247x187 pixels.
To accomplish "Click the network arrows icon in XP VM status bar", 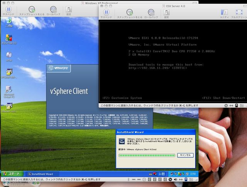I will click(181, 179).
